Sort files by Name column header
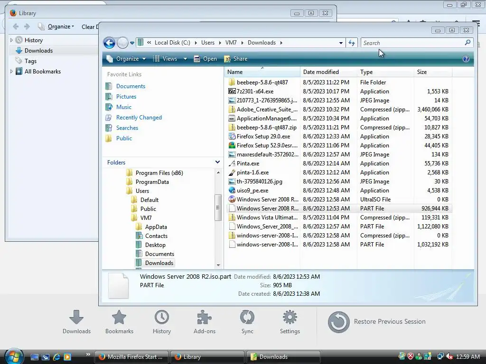Screen dimensions: 486x364 click(262, 72)
